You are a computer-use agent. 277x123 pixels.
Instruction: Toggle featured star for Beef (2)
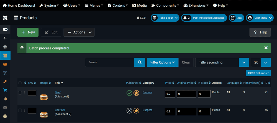[x=136, y=111]
